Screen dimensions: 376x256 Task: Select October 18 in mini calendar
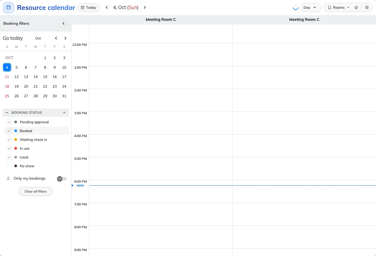(x=7, y=86)
